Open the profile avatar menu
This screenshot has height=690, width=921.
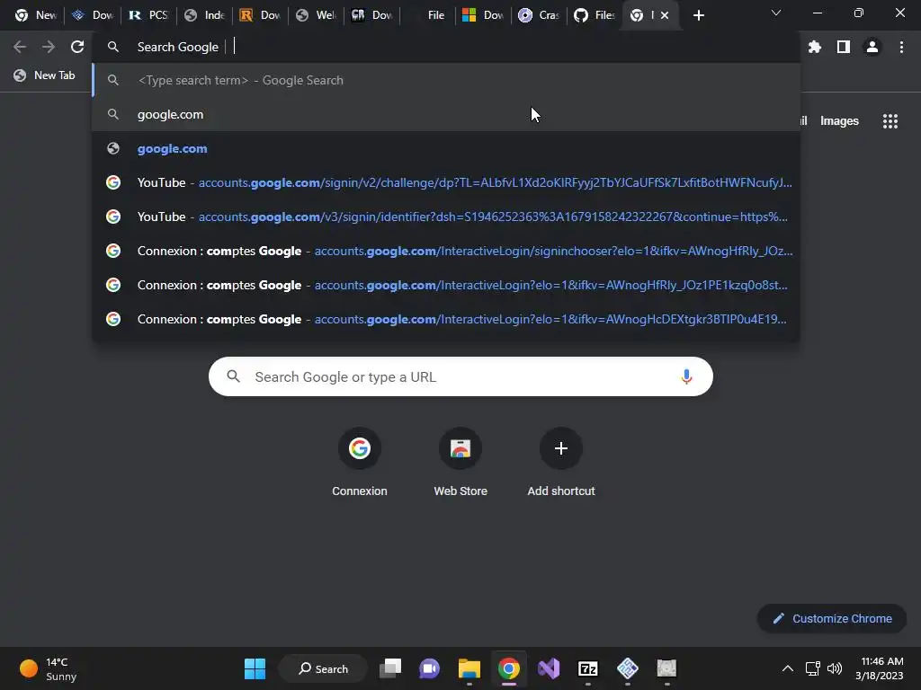click(x=872, y=47)
